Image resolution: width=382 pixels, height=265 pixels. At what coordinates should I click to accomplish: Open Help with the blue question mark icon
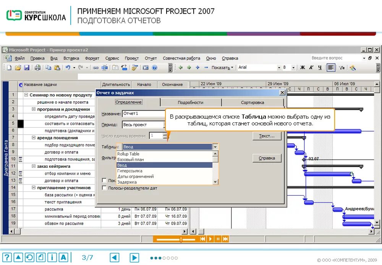point(154,67)
